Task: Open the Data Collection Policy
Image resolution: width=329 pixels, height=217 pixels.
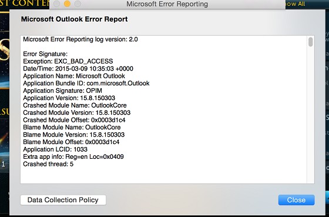Action: [x=63, y=200]
